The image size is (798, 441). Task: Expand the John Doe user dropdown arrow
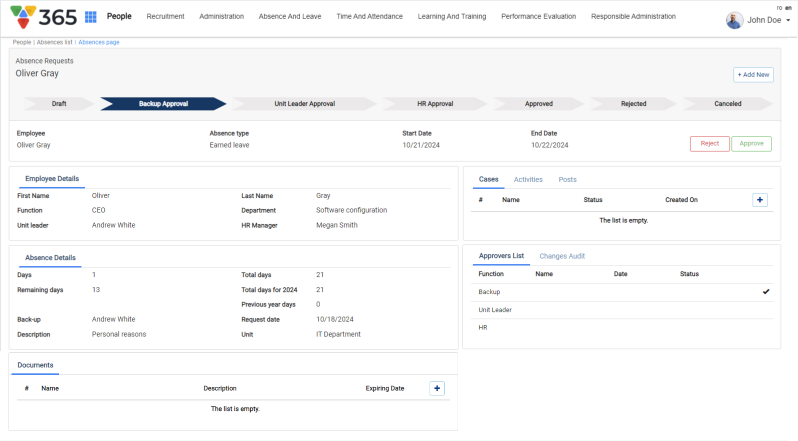tap(788, 21)
